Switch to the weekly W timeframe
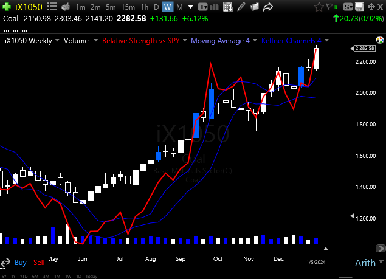This screenshot has width=386, height=279. pyautogui.click(x=167, y=7)
